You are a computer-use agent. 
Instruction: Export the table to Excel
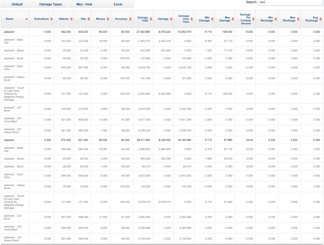pos(118,4)
